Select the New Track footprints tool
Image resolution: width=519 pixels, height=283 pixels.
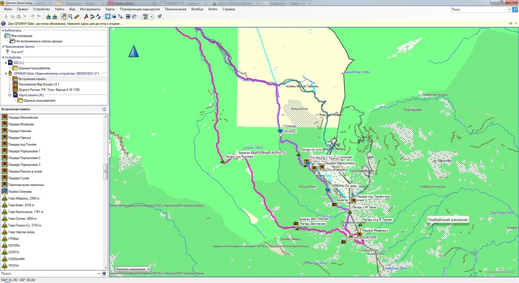(x=98, y=17)
